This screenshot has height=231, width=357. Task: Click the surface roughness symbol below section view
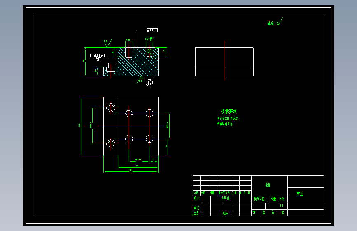tap(140, 80)
